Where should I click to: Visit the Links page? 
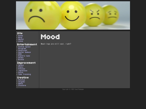click(x=21, y=41)
